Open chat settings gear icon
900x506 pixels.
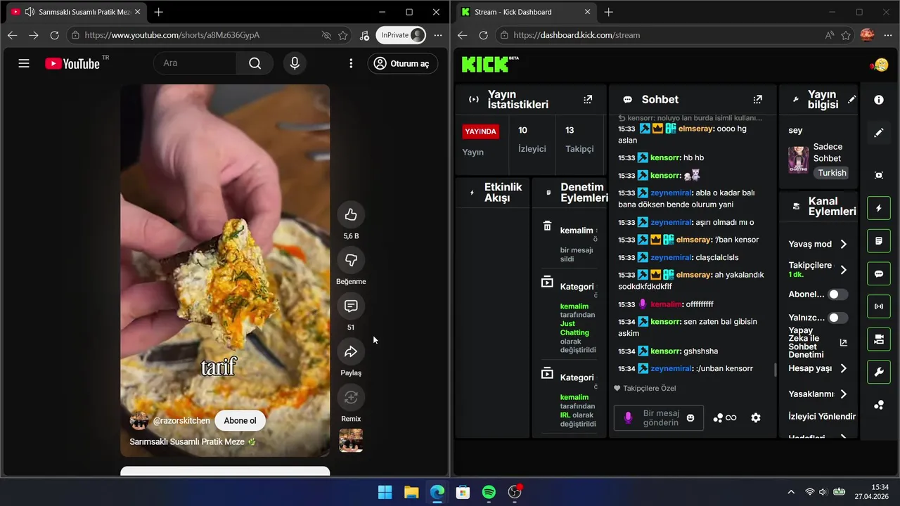pyautogui.click(x=756, y=417)
